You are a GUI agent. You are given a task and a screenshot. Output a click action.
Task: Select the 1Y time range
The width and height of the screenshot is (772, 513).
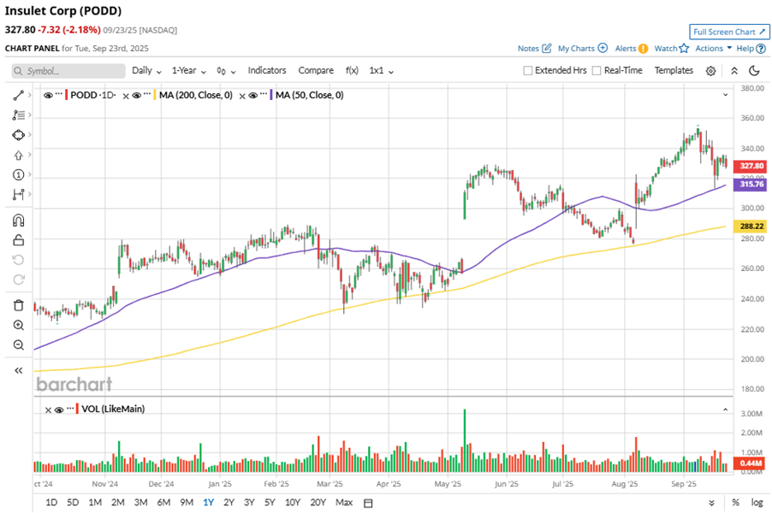coord(208,503)
